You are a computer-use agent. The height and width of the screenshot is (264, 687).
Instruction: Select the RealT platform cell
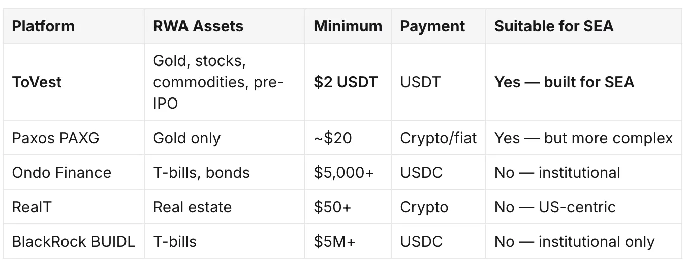coord(32,207)
